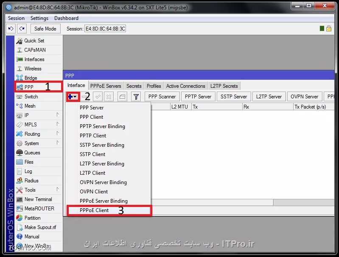
Task: Toggle Safe Mode button
Action: (x=45, y=29)
